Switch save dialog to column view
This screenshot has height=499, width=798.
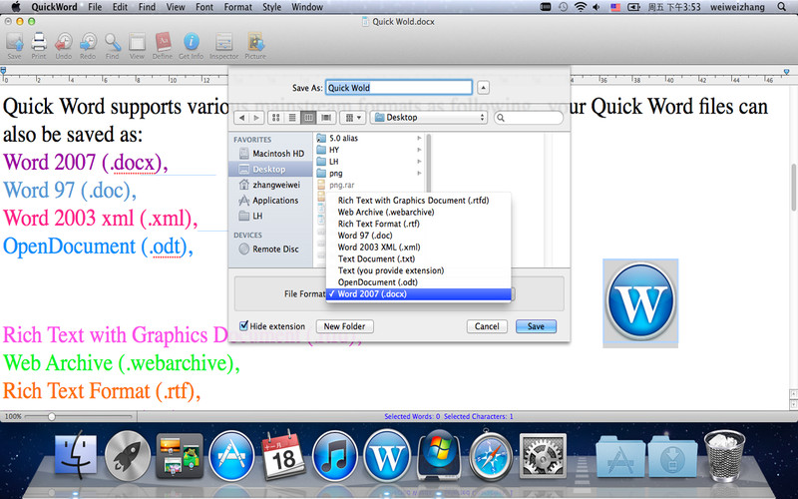308,118
